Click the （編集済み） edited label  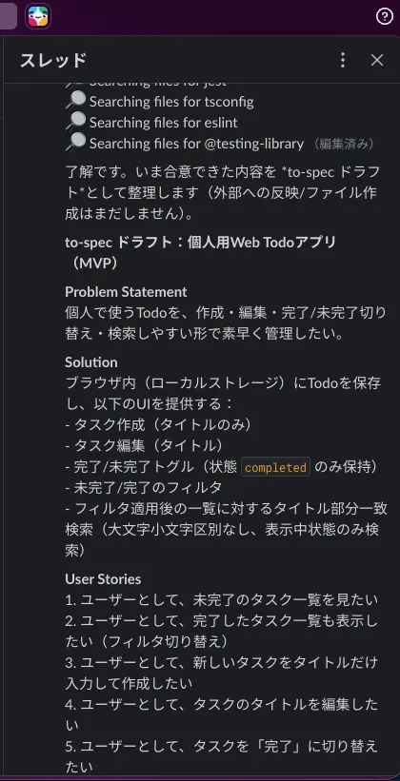343,144
